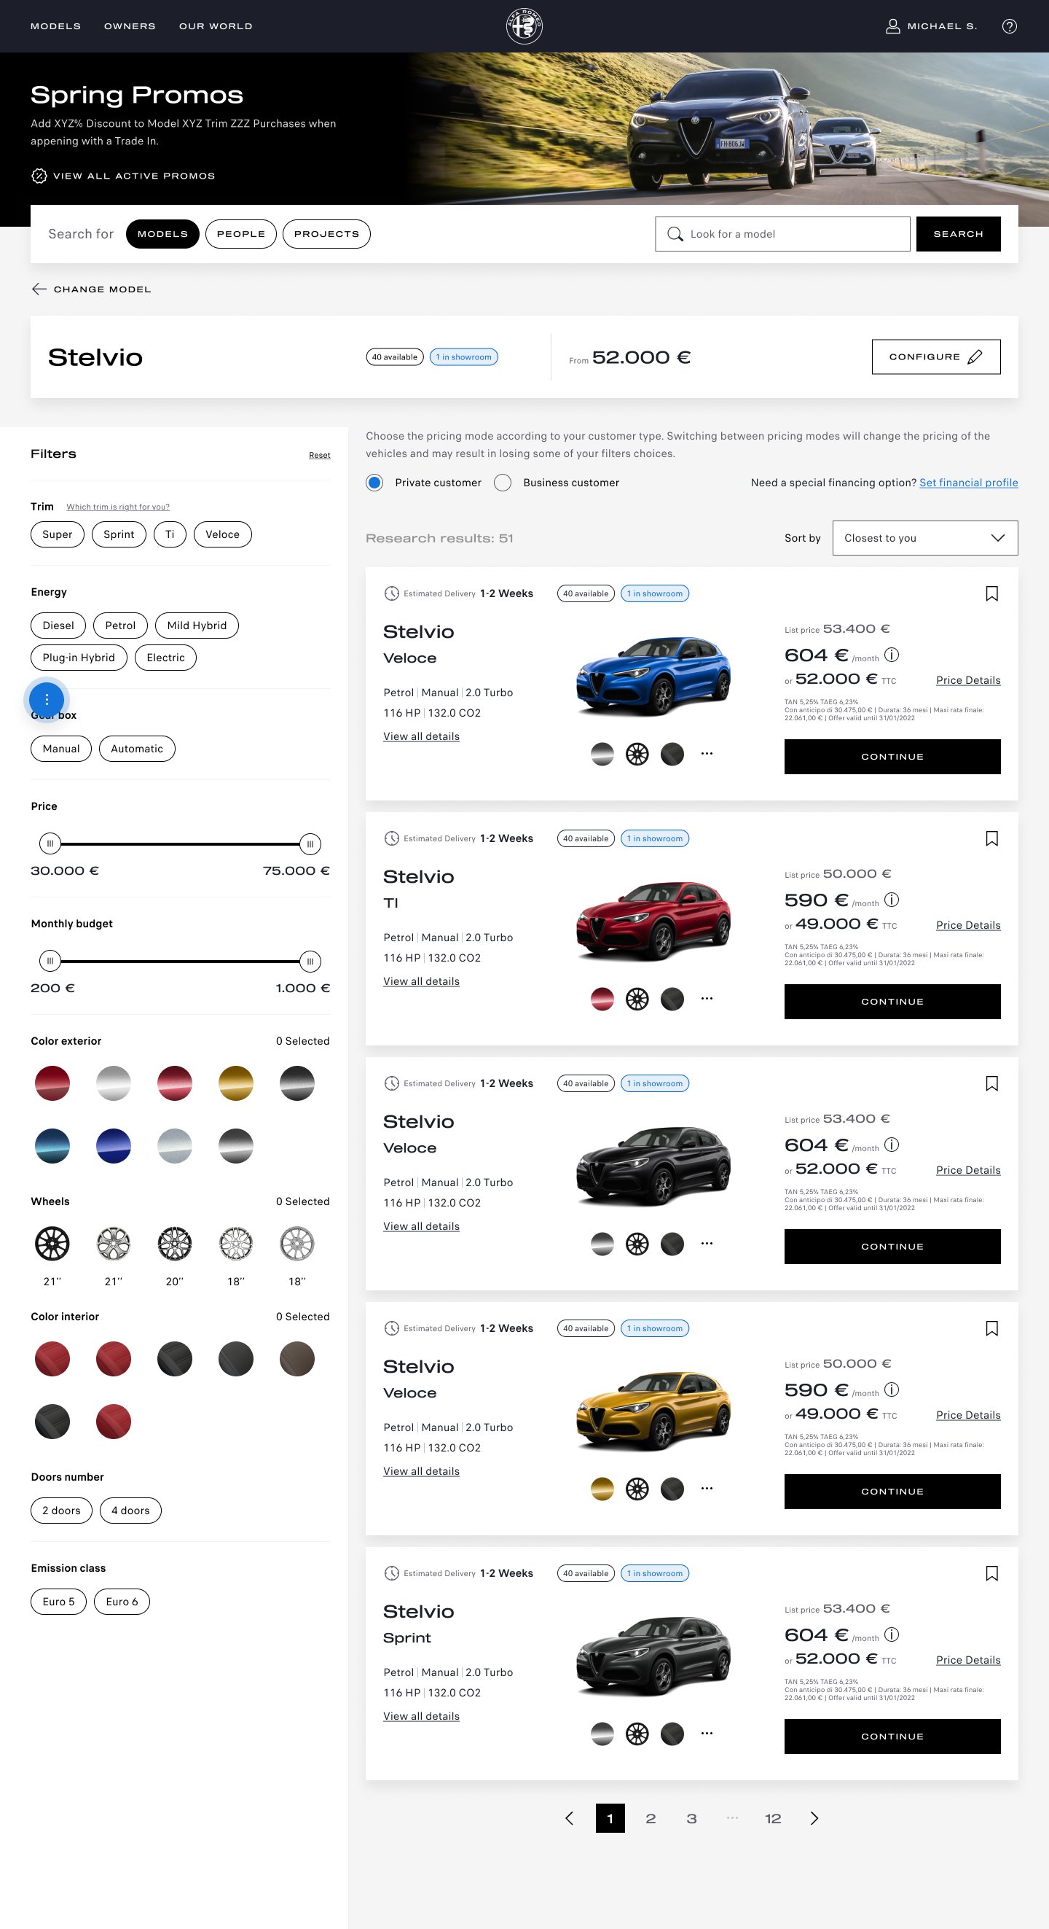This screenshot has width=1049, height=1929.
Task: Reset all filters
Action: (x=320, y=456)
